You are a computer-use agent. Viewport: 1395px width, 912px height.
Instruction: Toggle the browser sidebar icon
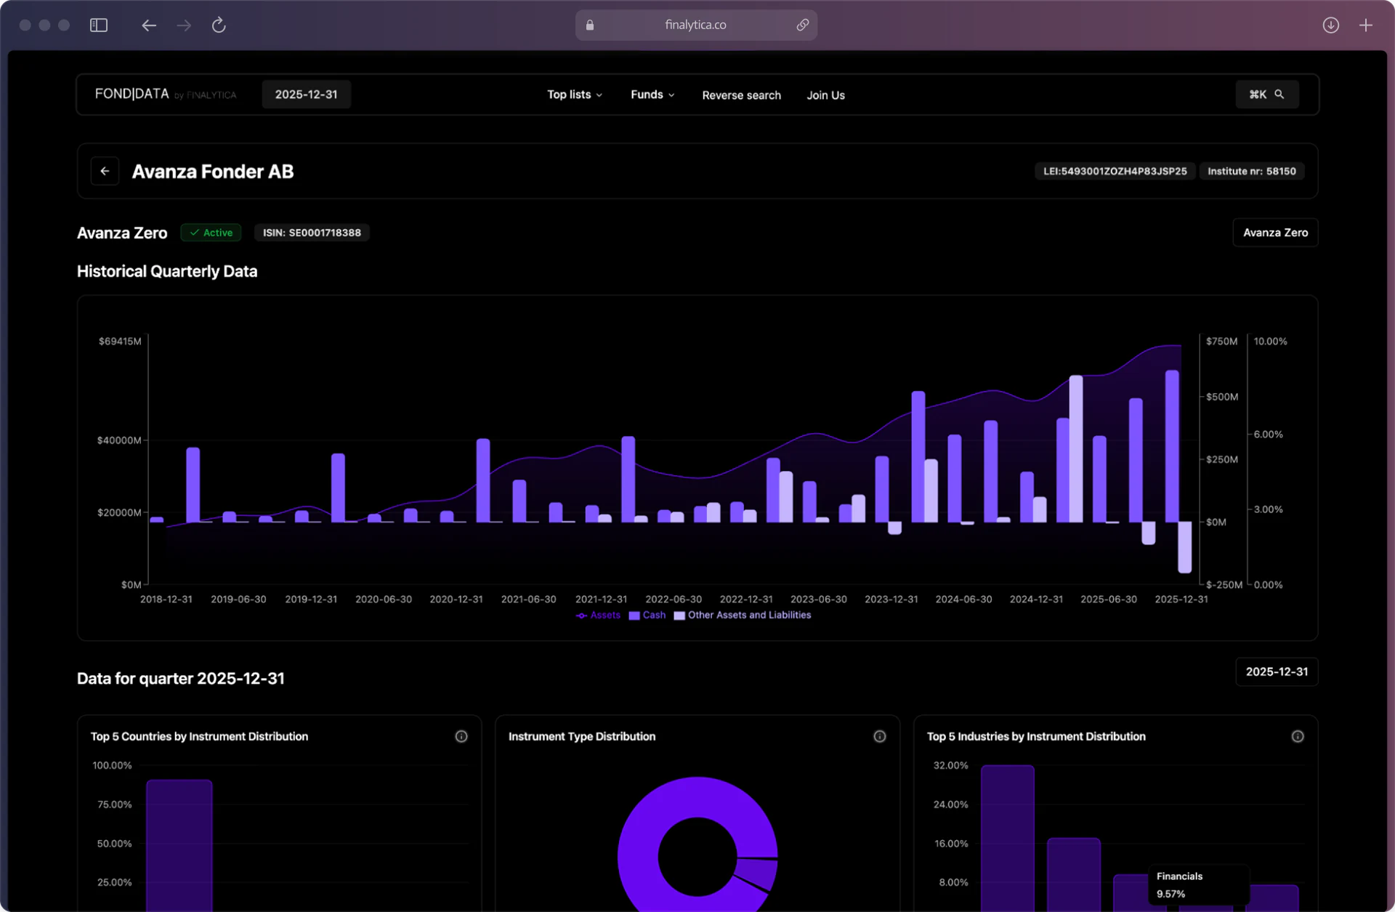click(x=99, y=25)
